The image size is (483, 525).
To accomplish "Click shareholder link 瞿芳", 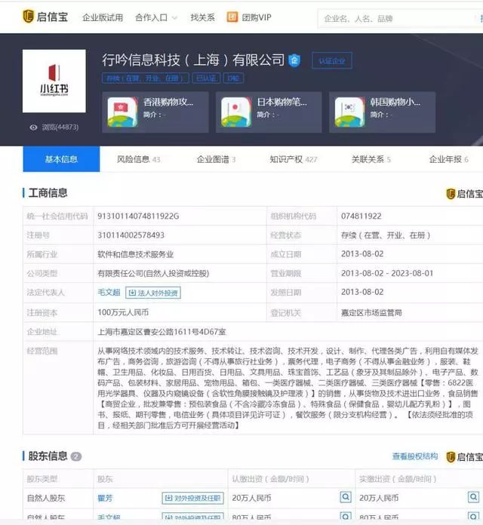I will click(105, 498).
